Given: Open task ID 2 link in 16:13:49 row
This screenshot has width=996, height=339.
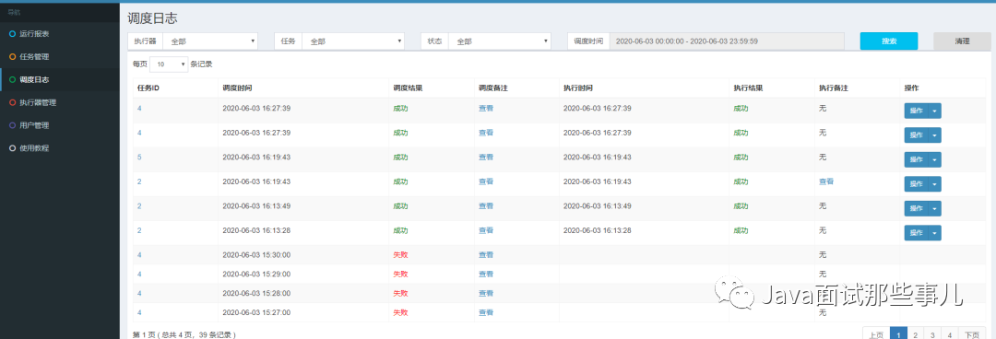Looking at the screenshot, I should pyautogui.click(x=139, y=205).
